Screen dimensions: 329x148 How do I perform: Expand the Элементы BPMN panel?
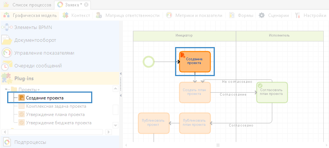click(x=60, y=27)
